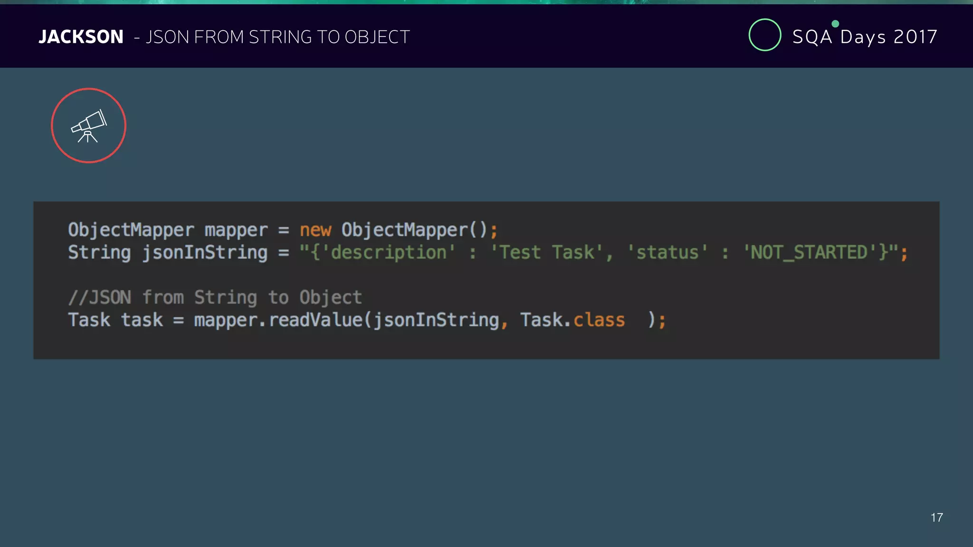Click the 'JSON FROM STRING TO OBJECT' subtitle
This screenshot has width=973, height=547.
(x=277, y=37)
